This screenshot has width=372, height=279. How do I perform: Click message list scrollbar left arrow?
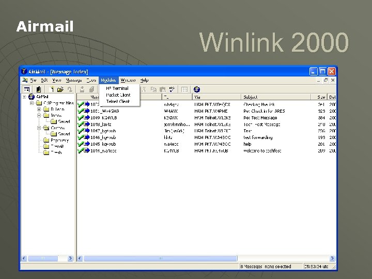tap(80, 258)
